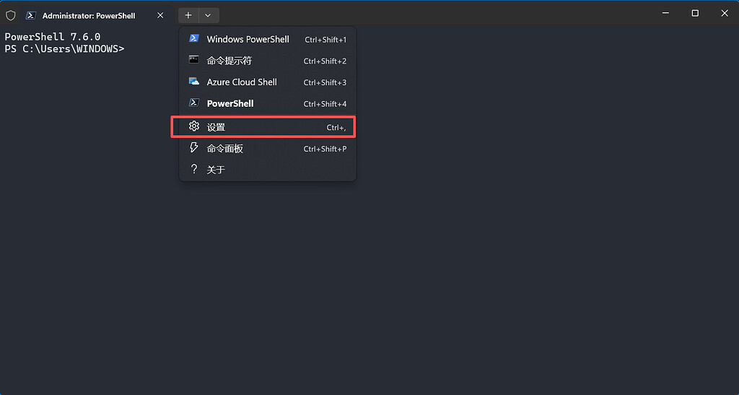Click the Ctrl+Shift+1 shortcut text
This screenshot has width=739, height=395.
[325, 40]
